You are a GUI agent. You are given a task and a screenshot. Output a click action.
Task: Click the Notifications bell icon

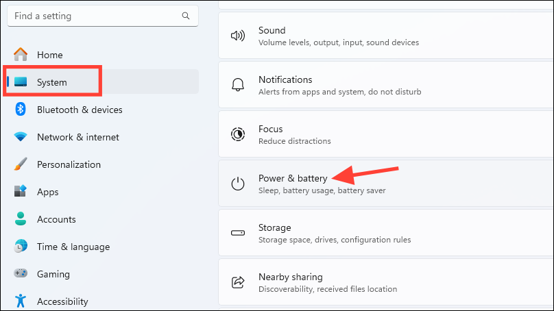[238, 85]
